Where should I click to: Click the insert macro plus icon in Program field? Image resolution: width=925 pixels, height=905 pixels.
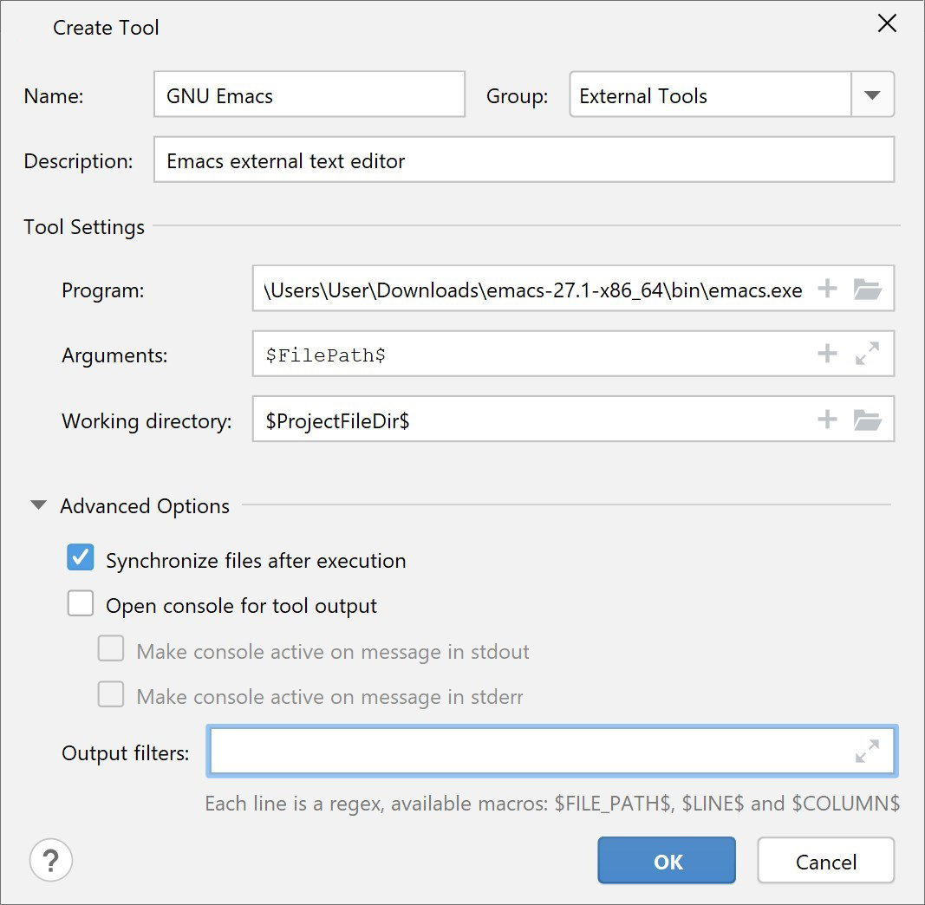(x=827, y=290)
